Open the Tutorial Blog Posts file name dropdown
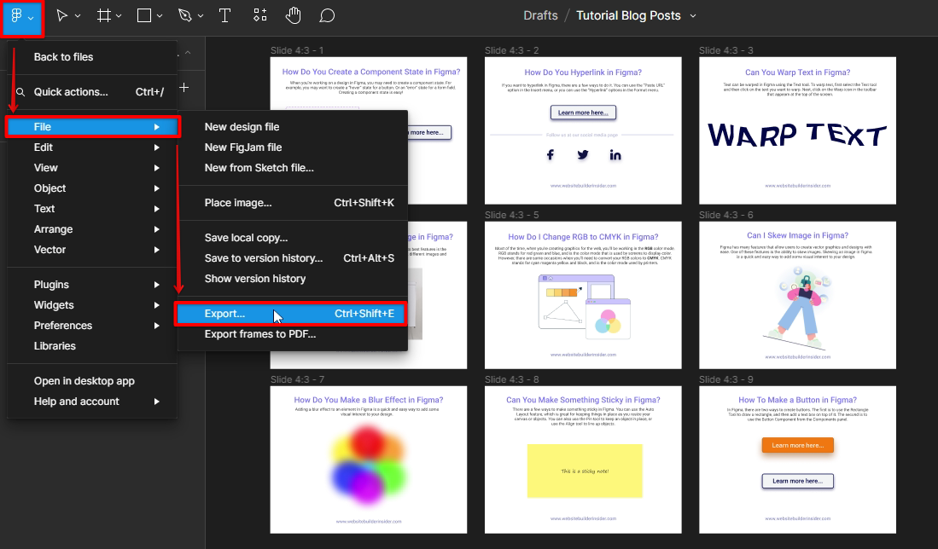The width and height of the screenshot is (938, 549). click(x=692, y=16)
